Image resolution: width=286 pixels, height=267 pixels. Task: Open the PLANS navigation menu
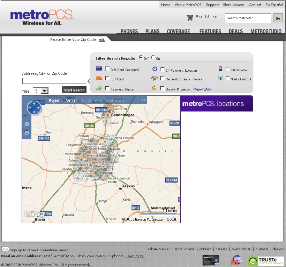tap(152, 31)
